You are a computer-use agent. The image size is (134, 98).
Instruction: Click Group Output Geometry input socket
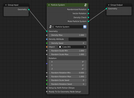click(x=106, y=9)
